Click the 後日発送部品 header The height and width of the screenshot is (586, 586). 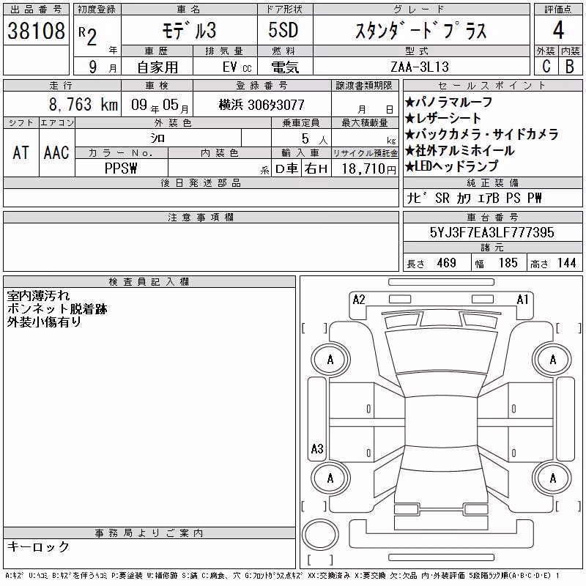[x=201, y=182]
